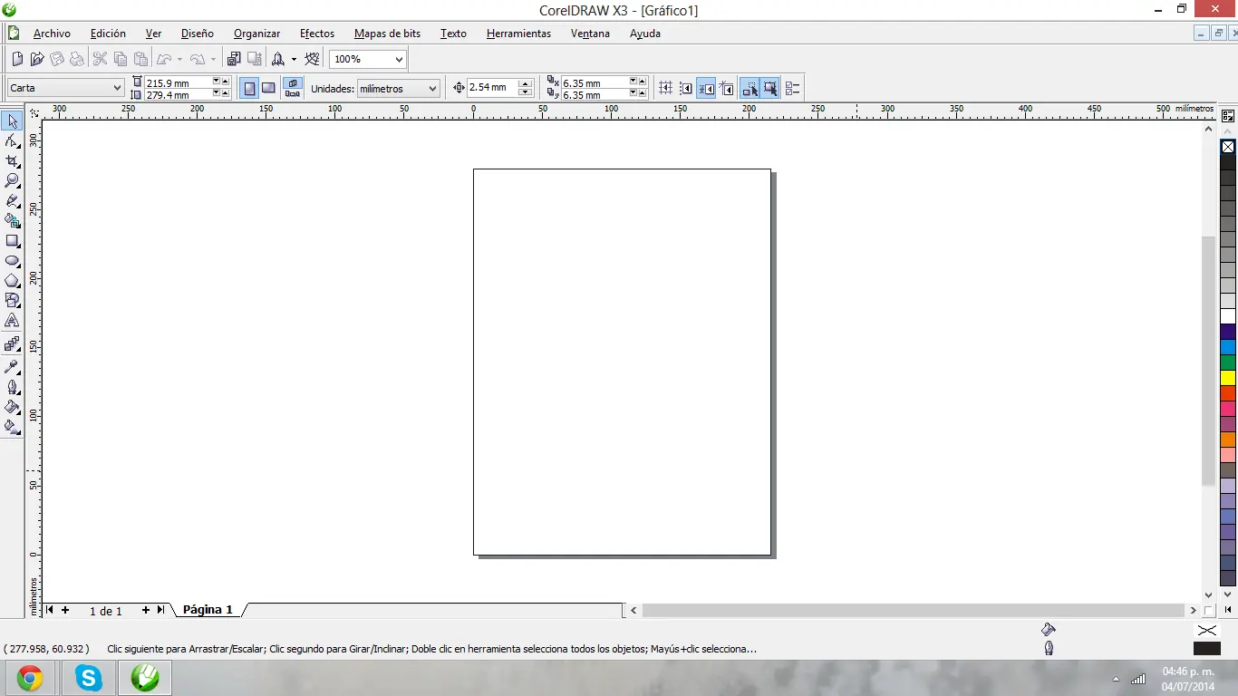1238x696 pixels.
Task: Switch page to landscape orientation
Action: [x=268, y=88]
